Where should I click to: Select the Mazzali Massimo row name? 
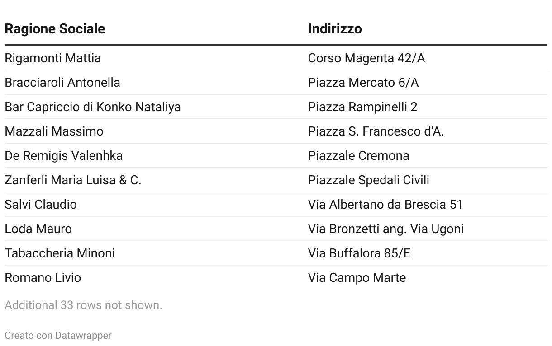point(54,131)
